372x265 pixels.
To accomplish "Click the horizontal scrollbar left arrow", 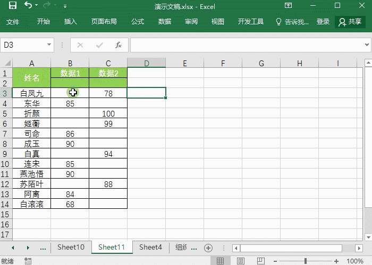I will [x=236, y=248].
